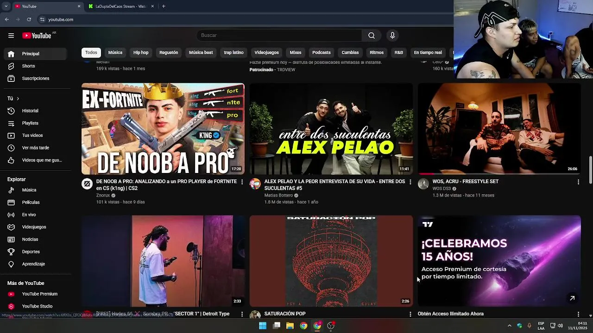Click the Znorux channel avatar
The image size is (593, 333).
coord(87,184)
